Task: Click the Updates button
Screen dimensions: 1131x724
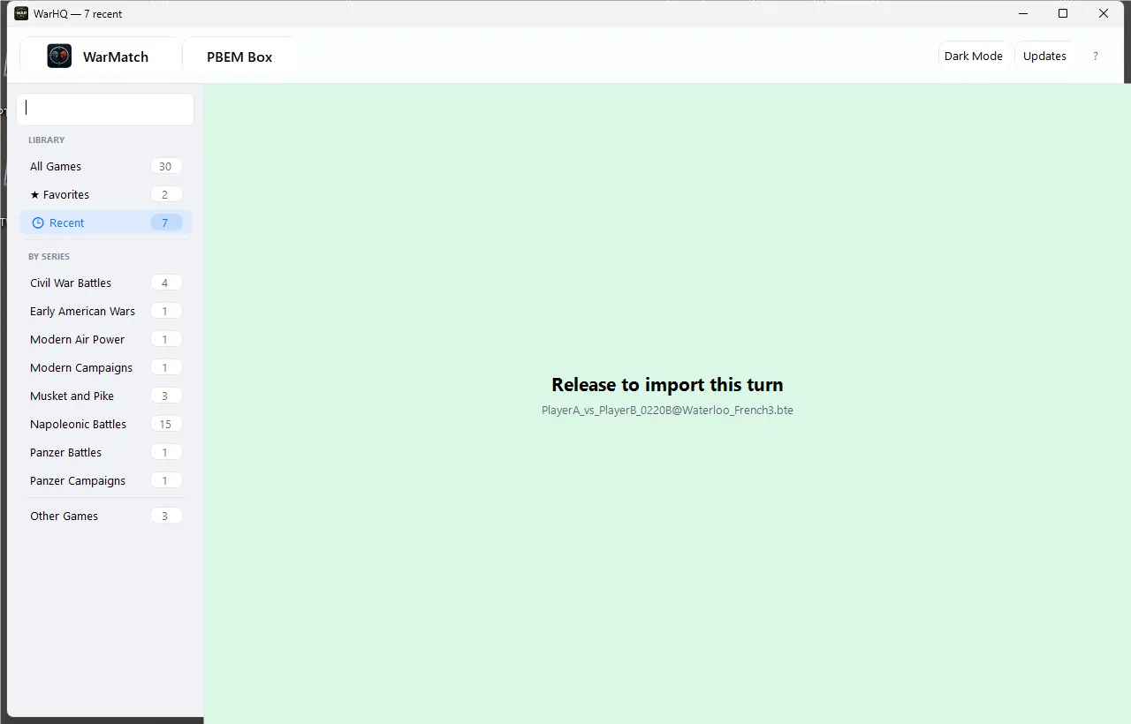Action: click(x=1044, y=56)
